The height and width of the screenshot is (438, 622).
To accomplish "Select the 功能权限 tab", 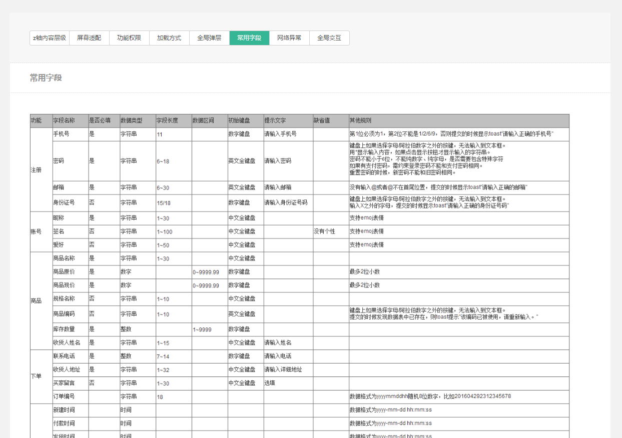I will pos(129,38).
